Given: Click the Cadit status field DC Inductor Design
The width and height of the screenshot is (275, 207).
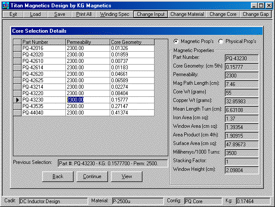Looking at the screenshot, I should pos(53,201).
